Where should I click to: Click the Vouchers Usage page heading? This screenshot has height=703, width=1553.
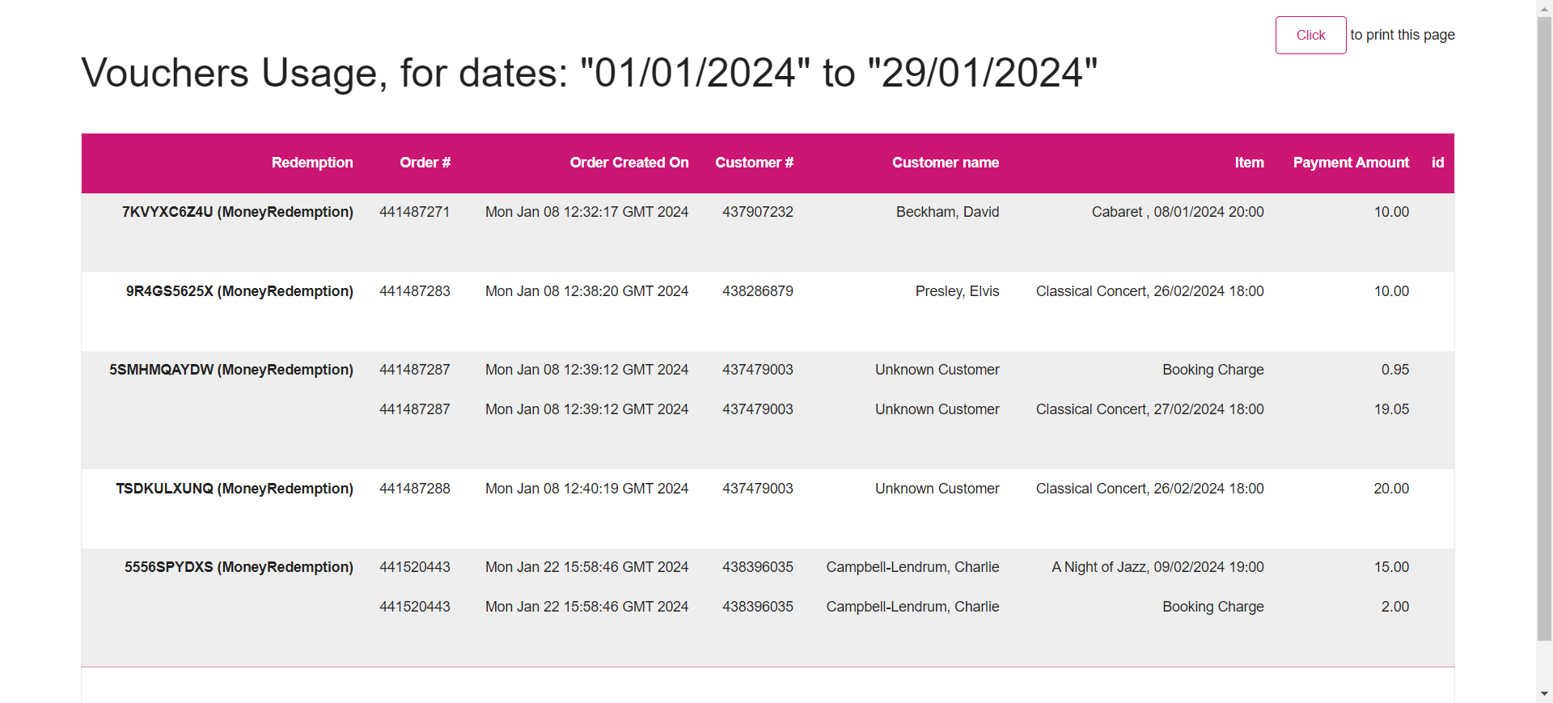click(x=590, y=73)
